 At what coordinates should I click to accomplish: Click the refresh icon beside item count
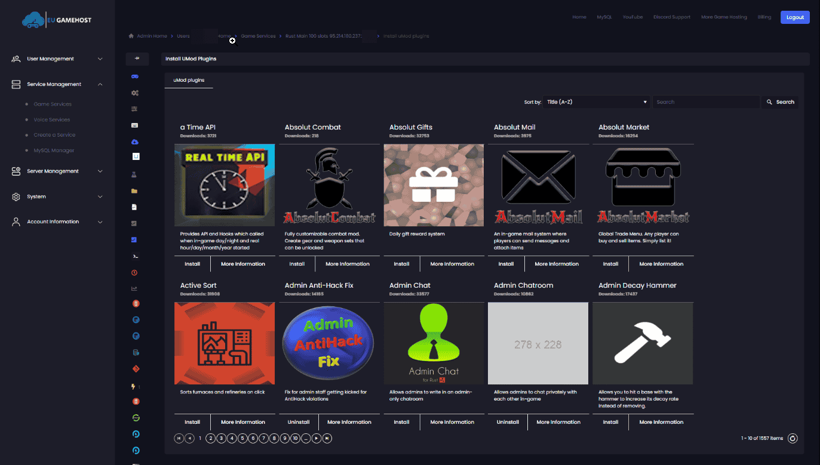[793, 439]
